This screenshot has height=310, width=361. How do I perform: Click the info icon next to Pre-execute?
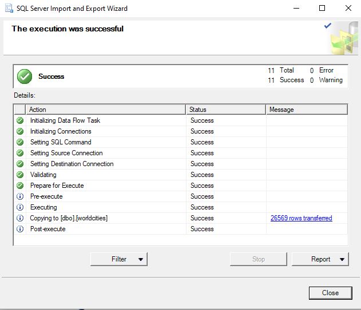click(x=20, y=196)
